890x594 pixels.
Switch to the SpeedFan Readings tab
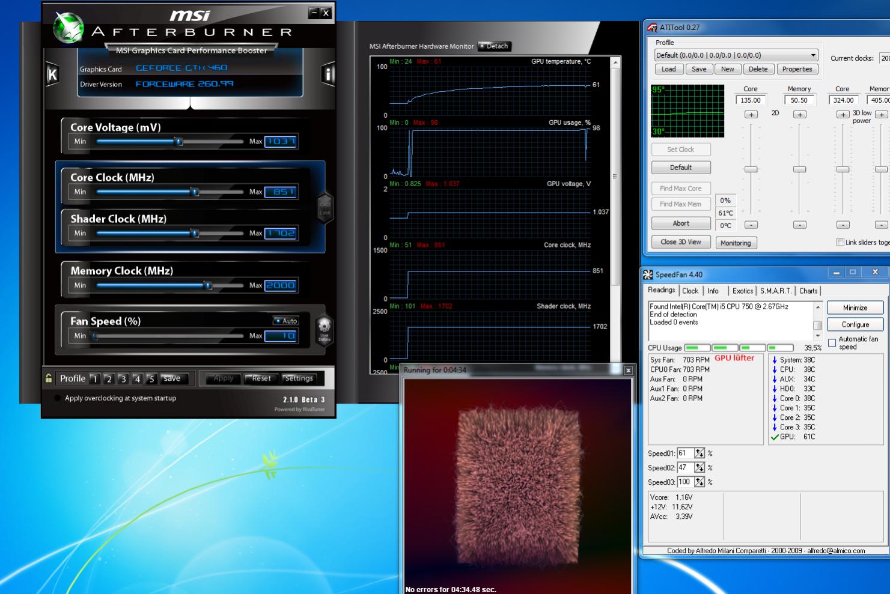(662, 290)
